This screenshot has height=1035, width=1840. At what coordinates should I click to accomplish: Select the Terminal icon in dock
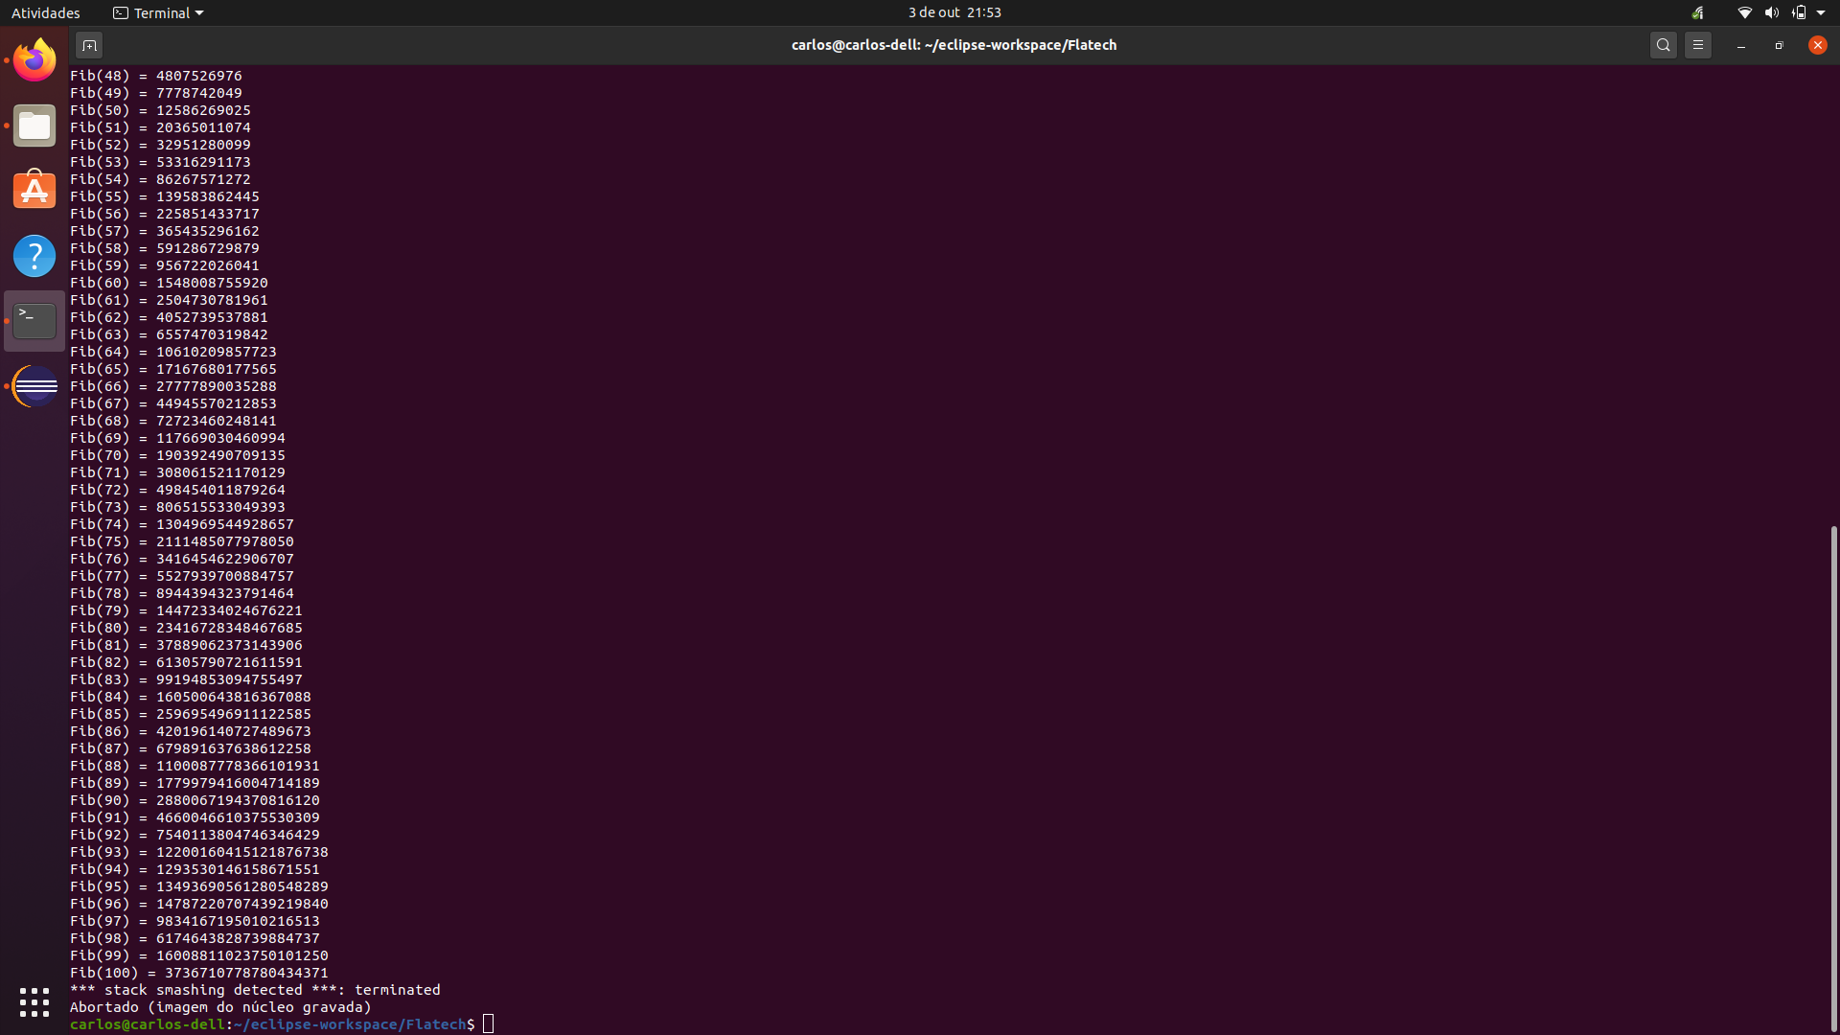34,321
